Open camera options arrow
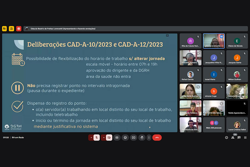This screenshot has height=167, width=250. [104, 137]
